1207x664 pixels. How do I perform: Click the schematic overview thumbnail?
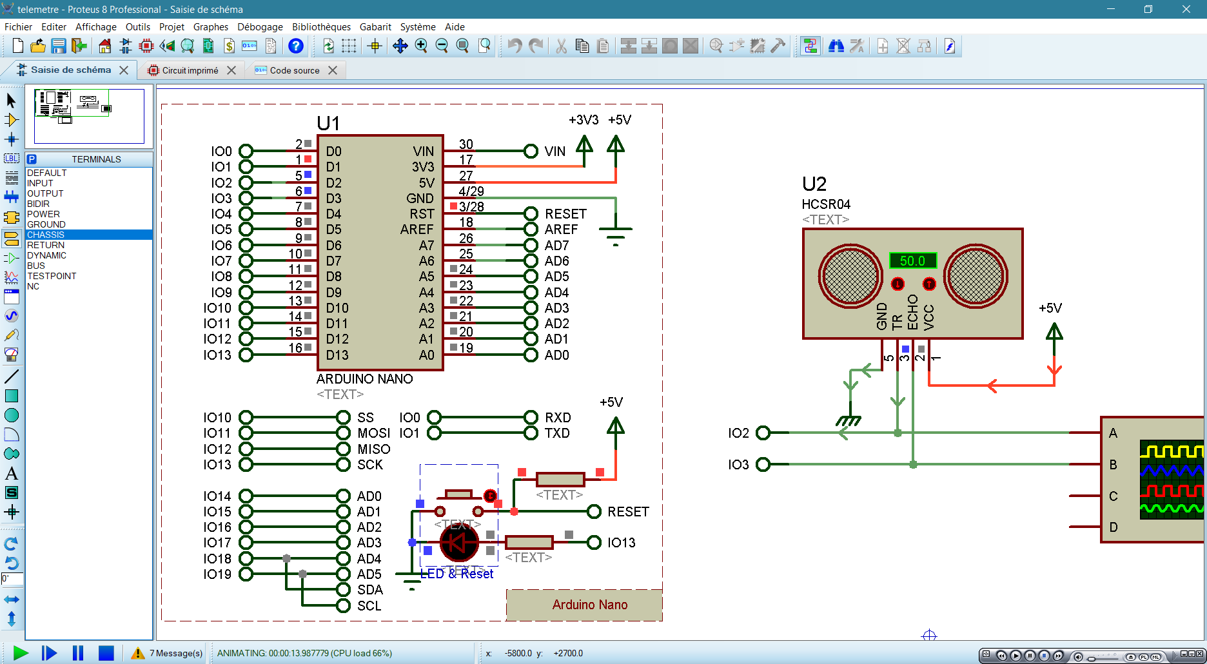[x=89, y=117]
